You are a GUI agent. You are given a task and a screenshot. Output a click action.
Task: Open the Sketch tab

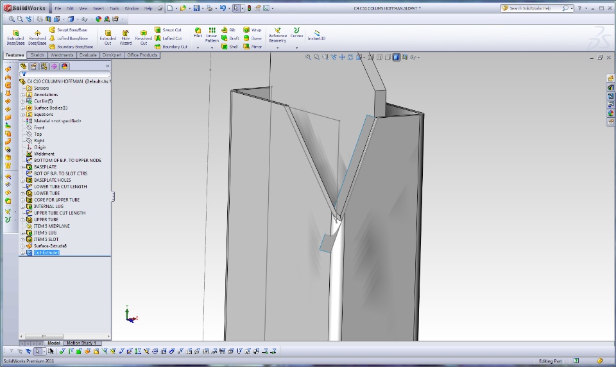[x=37, y=55]
